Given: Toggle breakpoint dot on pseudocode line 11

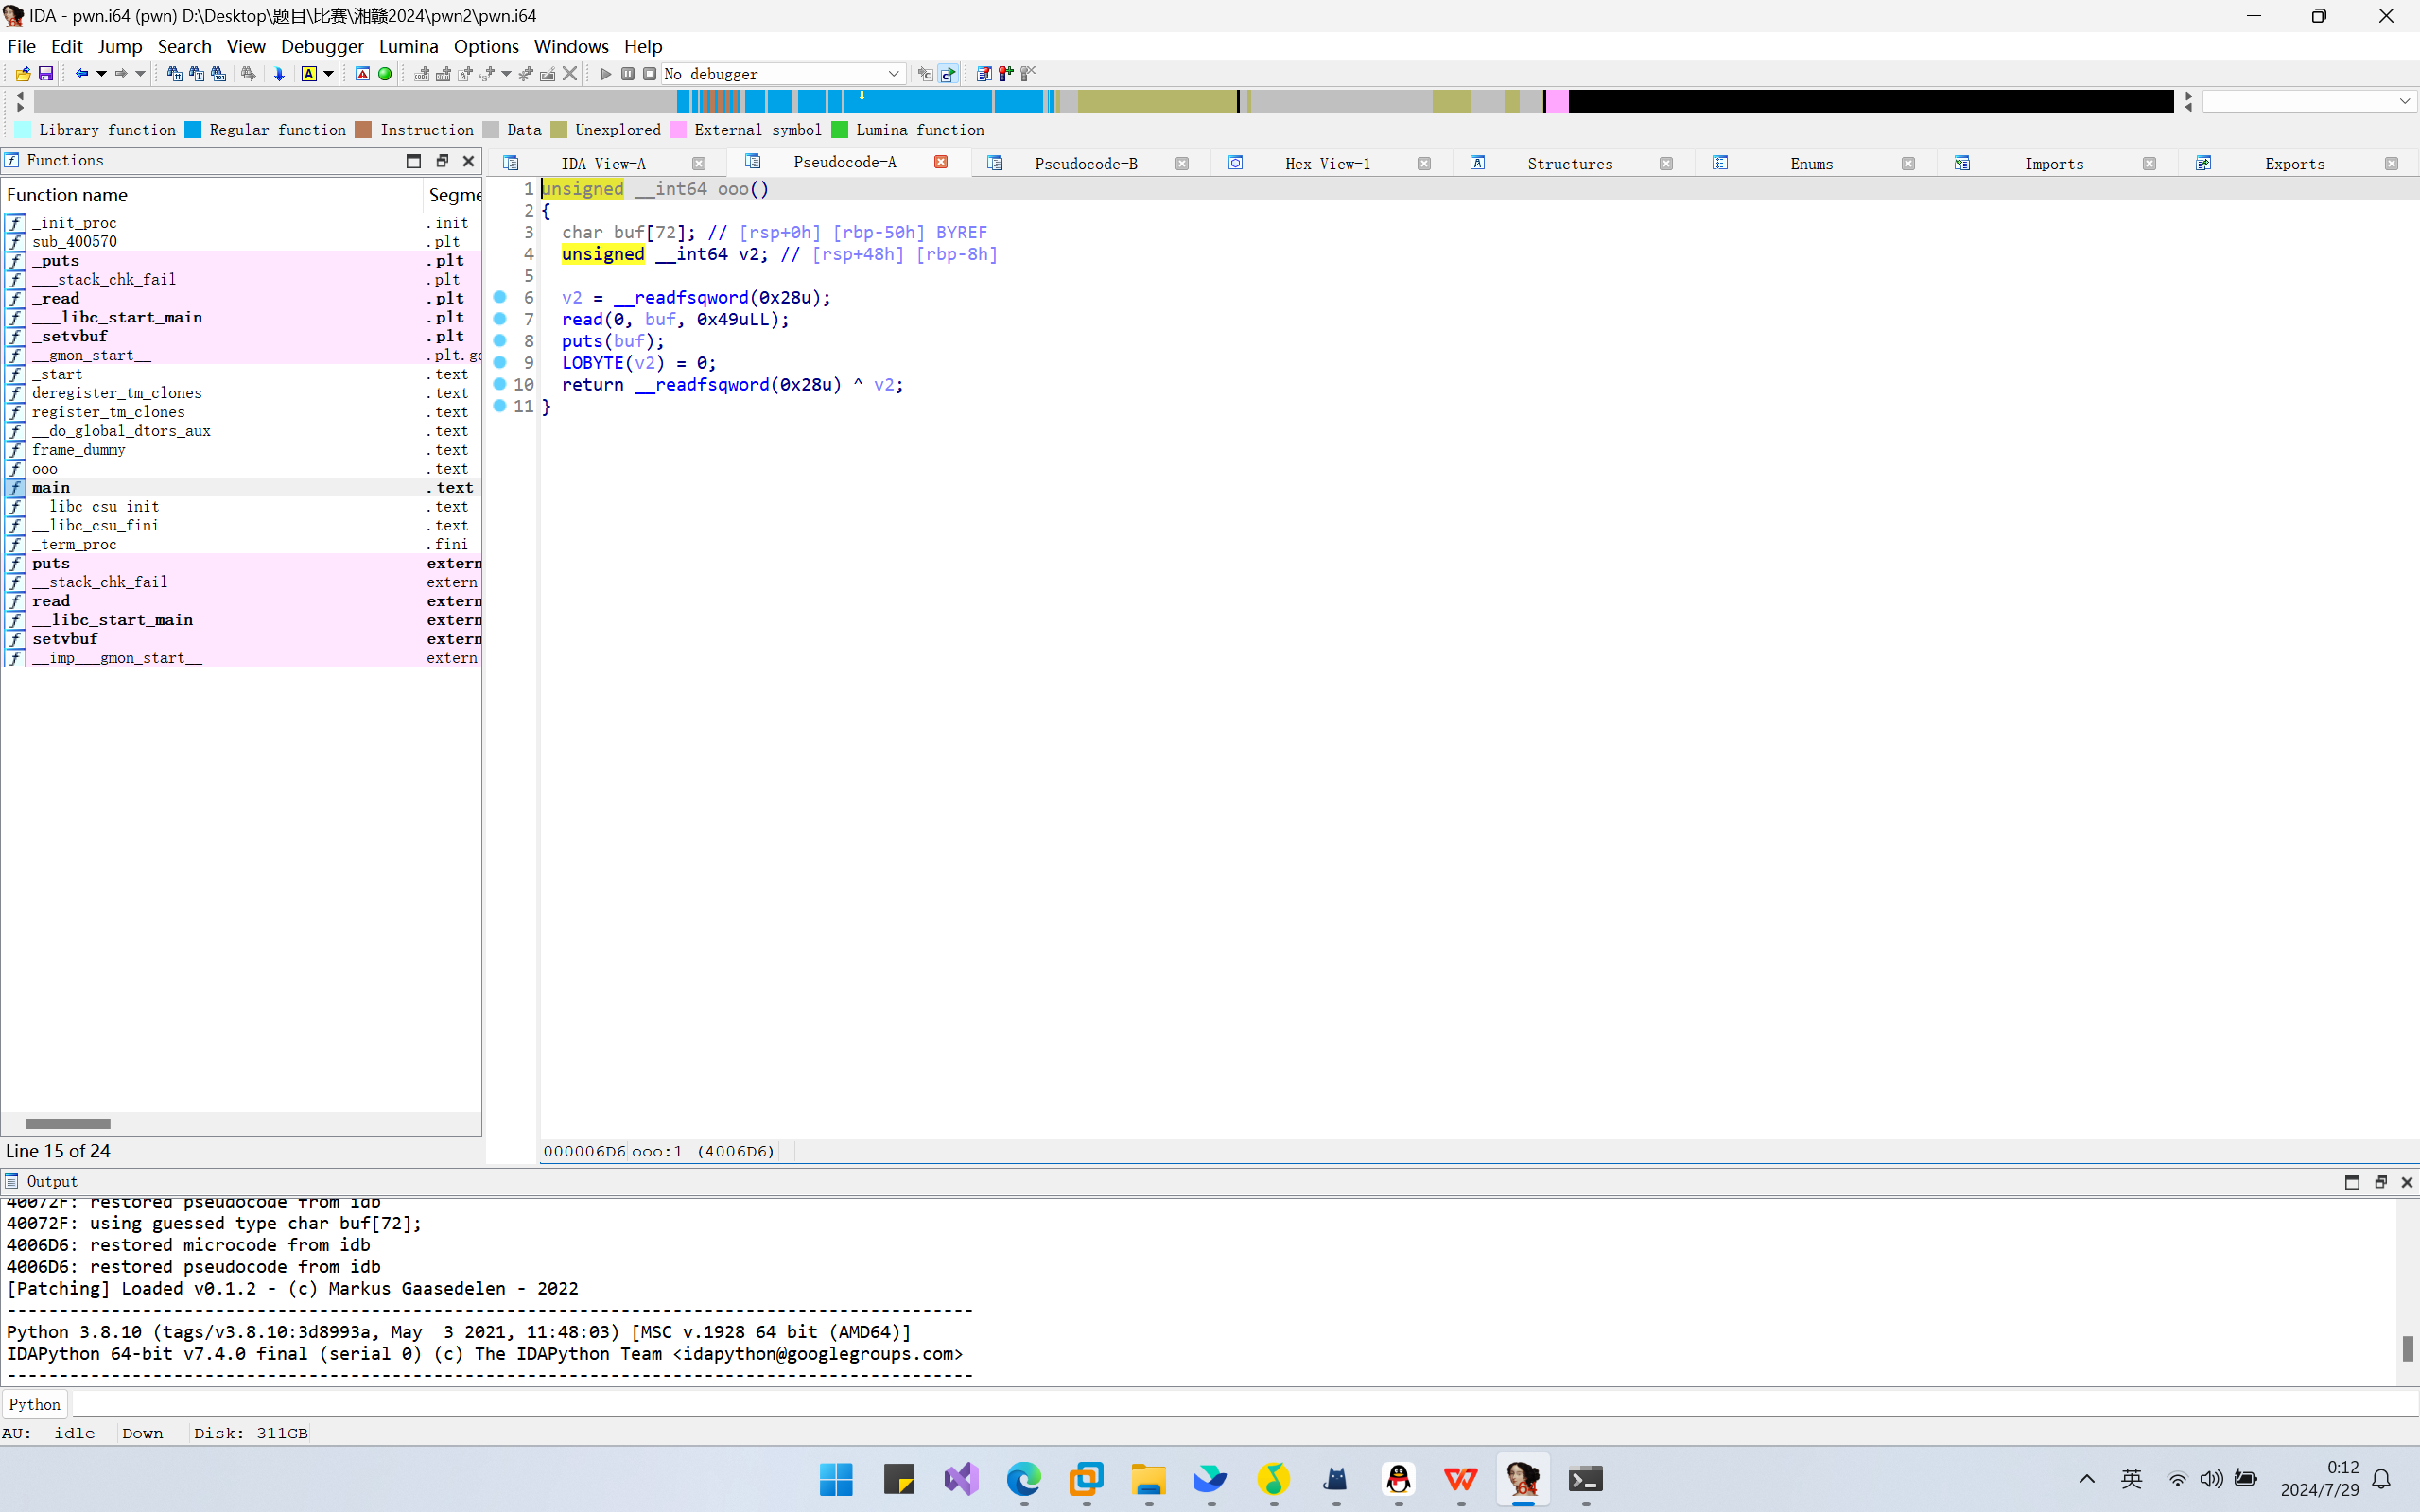Looking at the screenshot, I should tap(500, 406).
